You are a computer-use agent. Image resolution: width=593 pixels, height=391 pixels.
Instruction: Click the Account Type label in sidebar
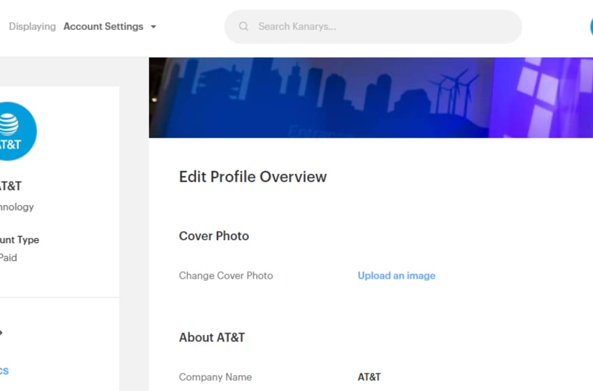coord(20,239)
